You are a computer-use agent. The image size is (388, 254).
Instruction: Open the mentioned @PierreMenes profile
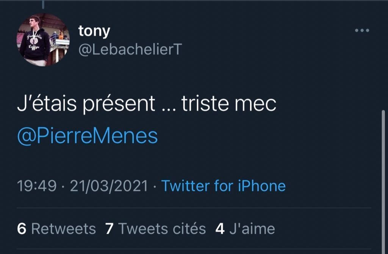coord(87,136)
